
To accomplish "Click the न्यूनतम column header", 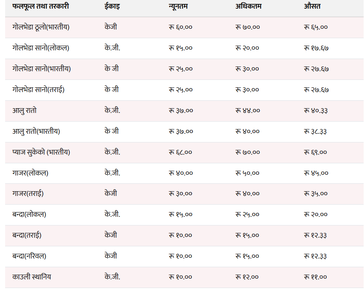I will click(x=178, y=6).
